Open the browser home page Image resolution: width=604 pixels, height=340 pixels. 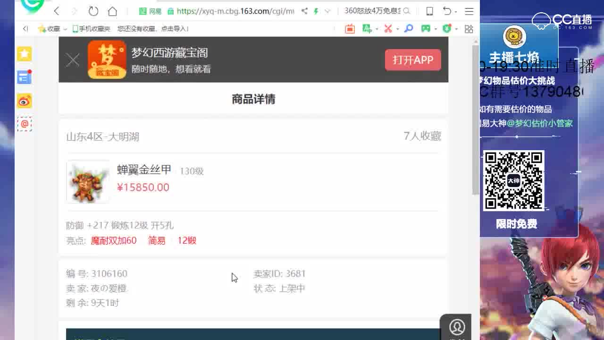[112, 11]
